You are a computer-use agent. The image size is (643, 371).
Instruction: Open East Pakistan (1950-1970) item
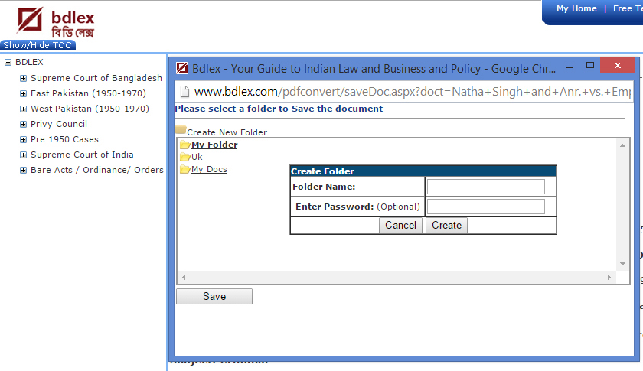pyautogui.click(x=88, y=93)
